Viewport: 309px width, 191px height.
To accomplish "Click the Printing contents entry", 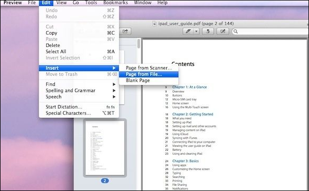I will pos(177,181).
